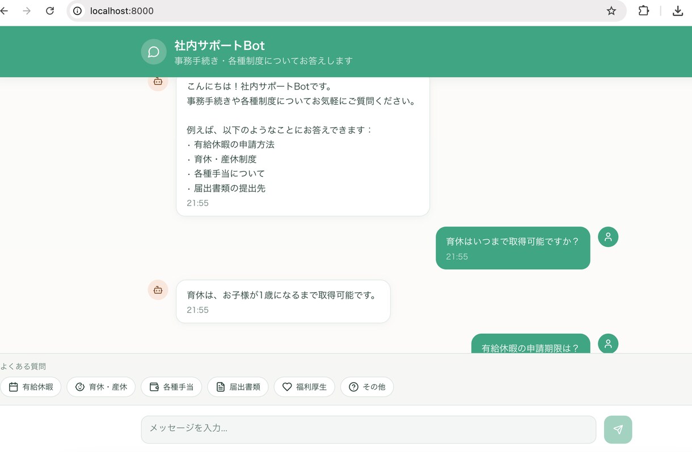Select the 育休・産休 quick question chip
Screen dimensions: 692x452
pos(101,387)
